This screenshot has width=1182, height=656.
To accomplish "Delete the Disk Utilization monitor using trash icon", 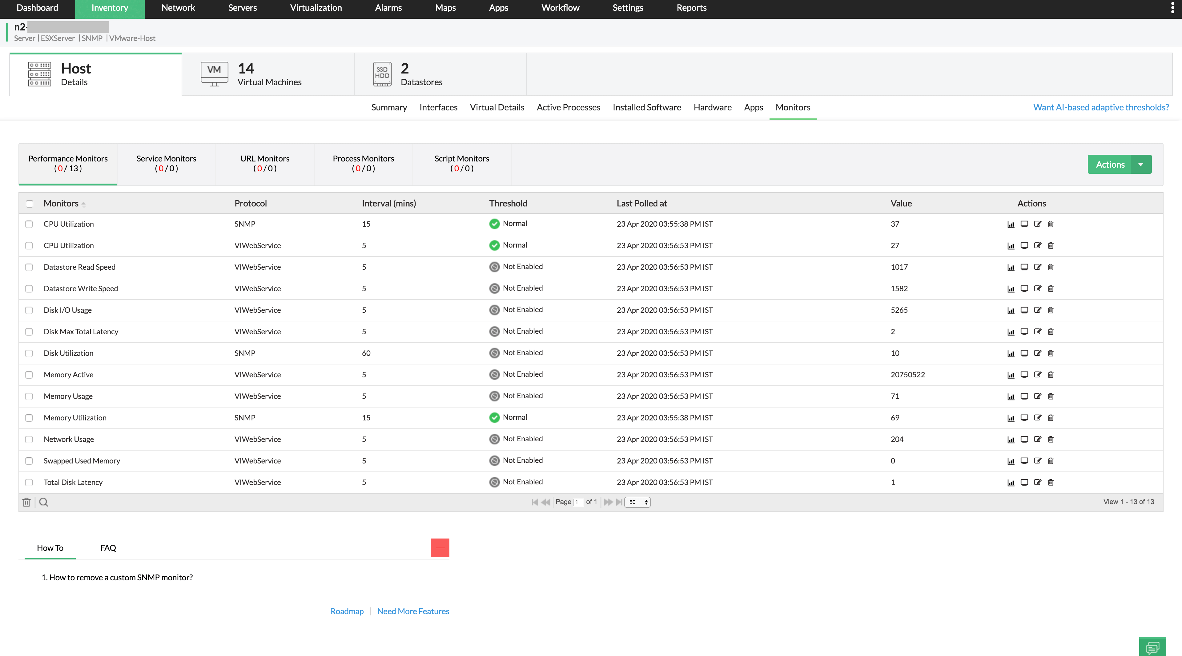I will point(1051,353).
